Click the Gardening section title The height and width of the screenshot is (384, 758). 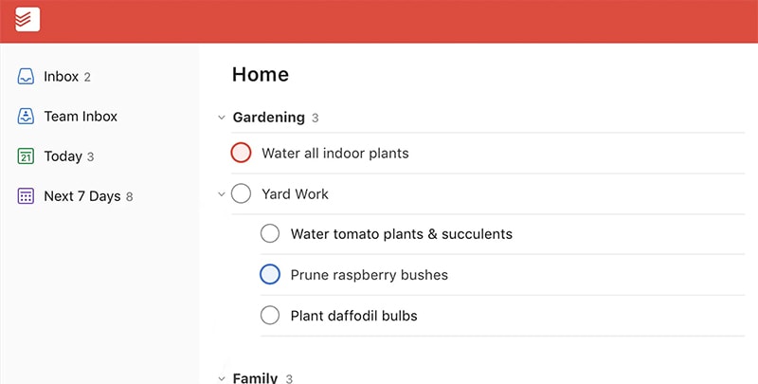[269, 117]
